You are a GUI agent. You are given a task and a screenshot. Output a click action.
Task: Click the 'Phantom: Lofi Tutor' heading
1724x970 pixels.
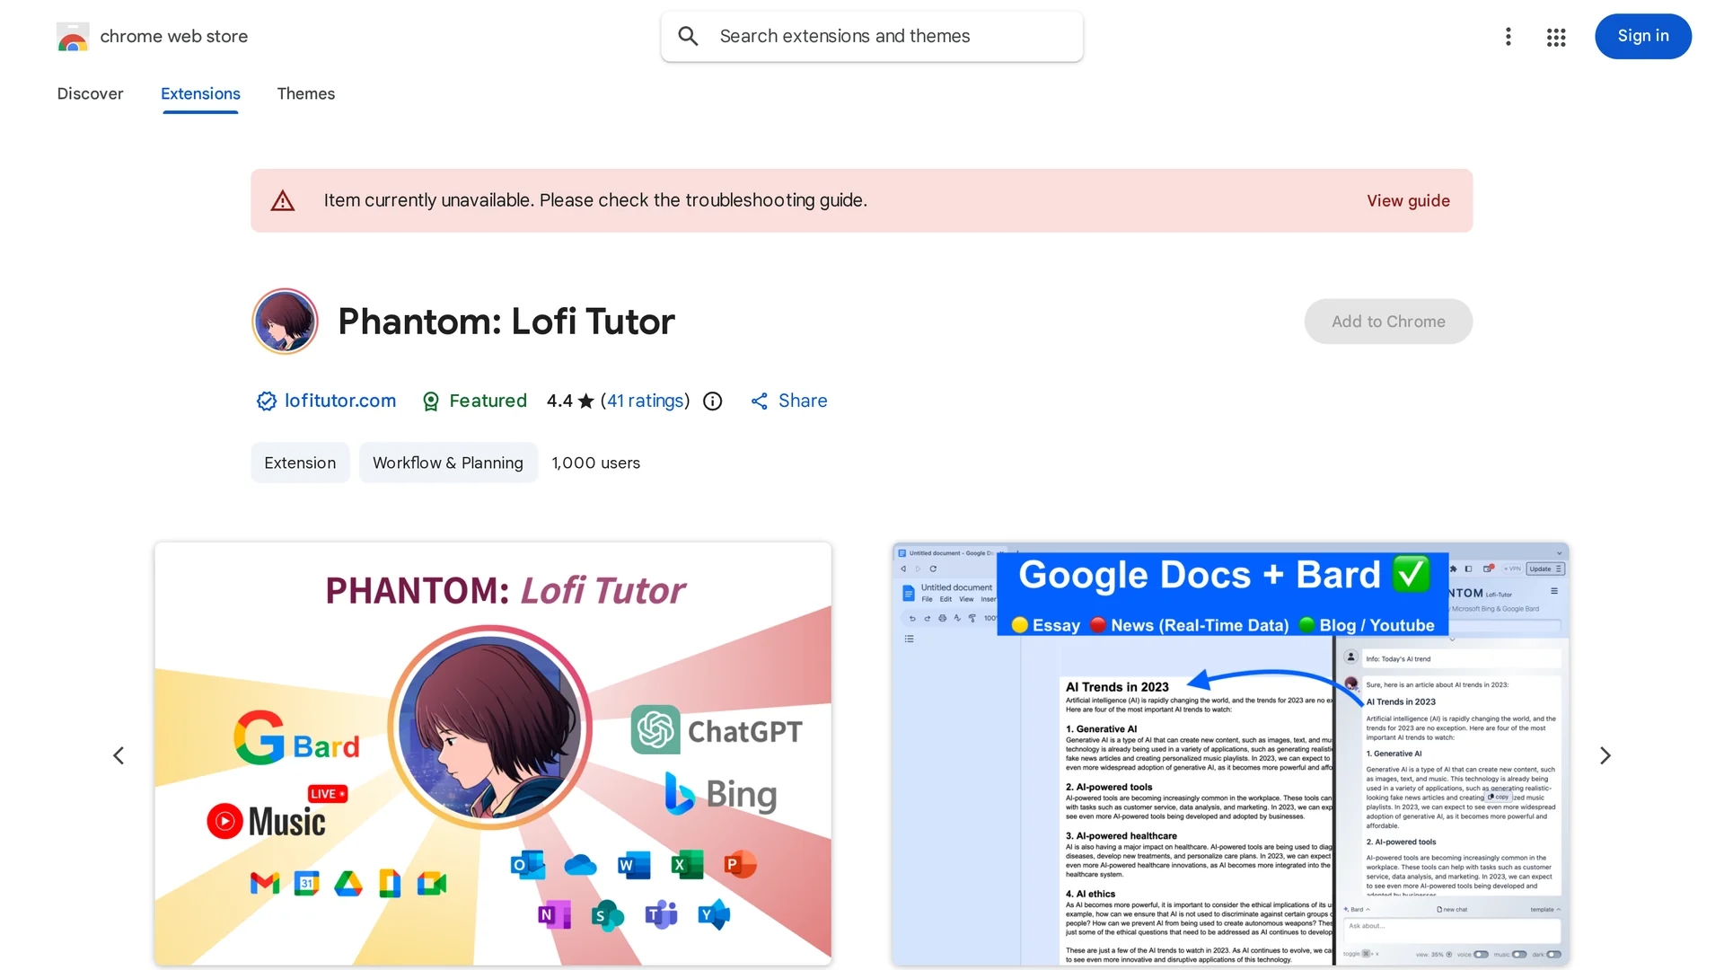[506, 322]
